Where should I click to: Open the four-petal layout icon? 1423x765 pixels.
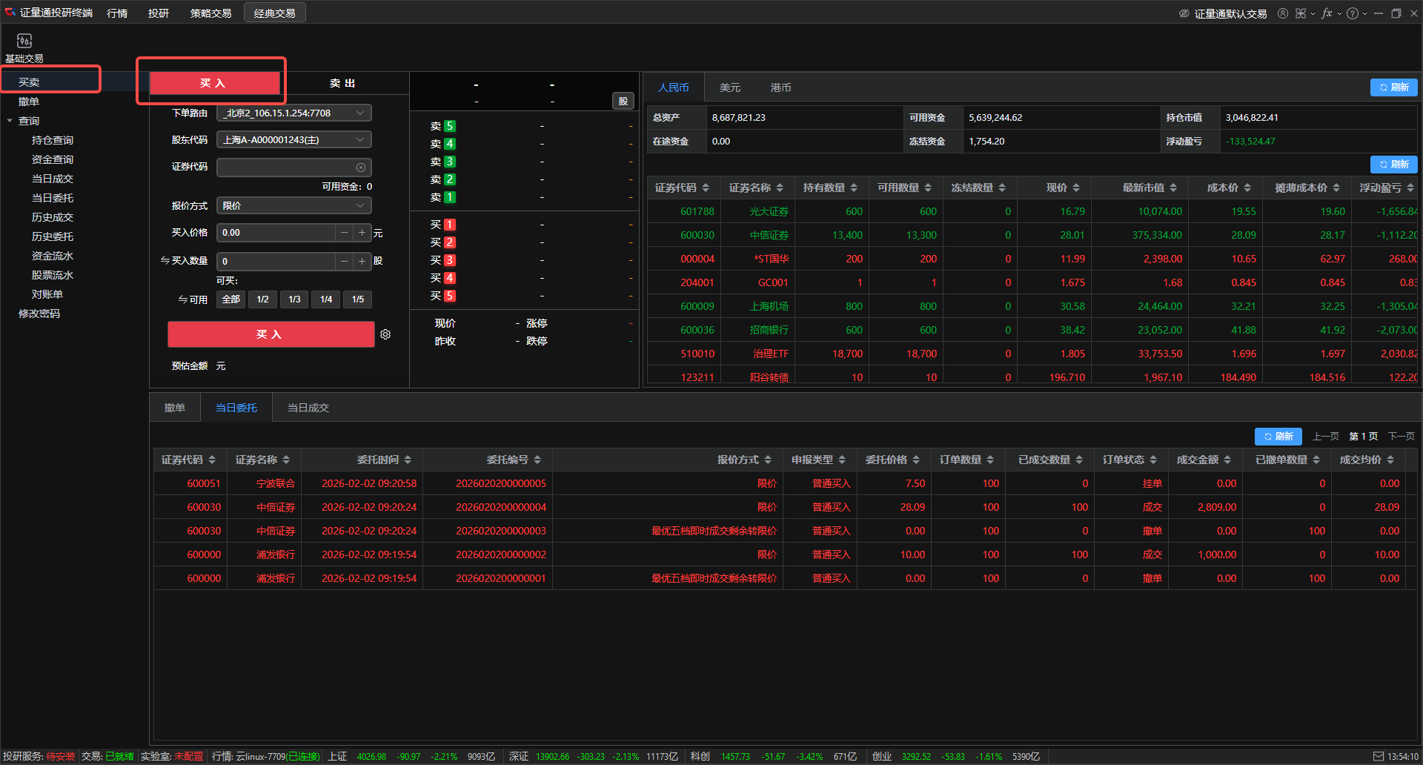click(x=1301, y=13)
